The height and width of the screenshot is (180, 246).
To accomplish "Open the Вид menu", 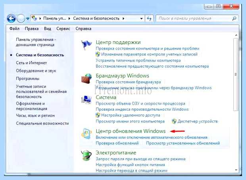I will pyautogui.click(x=48, y=29).
